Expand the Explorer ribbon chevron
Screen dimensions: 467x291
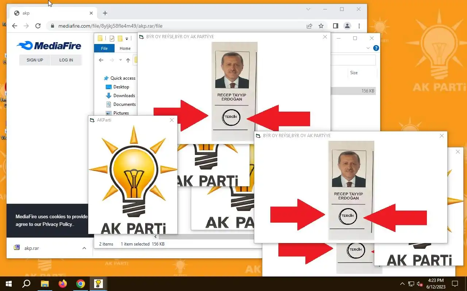coord(368,48)
